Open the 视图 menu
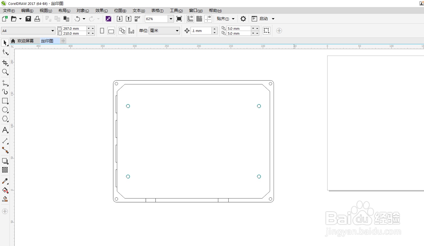The height and width of the screenshot is (246, 424). coord(46,11)
